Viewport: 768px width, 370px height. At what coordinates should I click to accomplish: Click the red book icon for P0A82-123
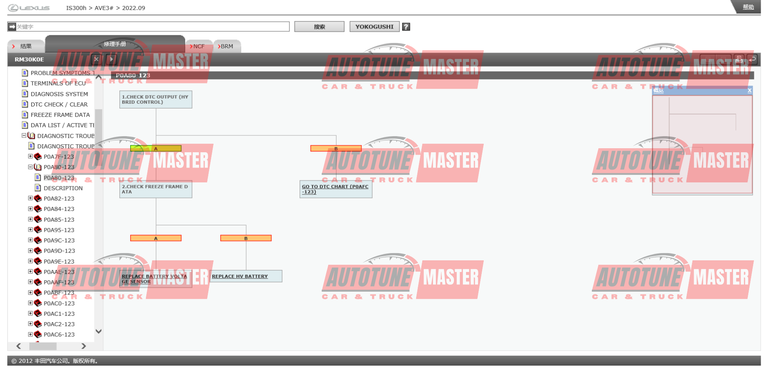pos(38,198)
